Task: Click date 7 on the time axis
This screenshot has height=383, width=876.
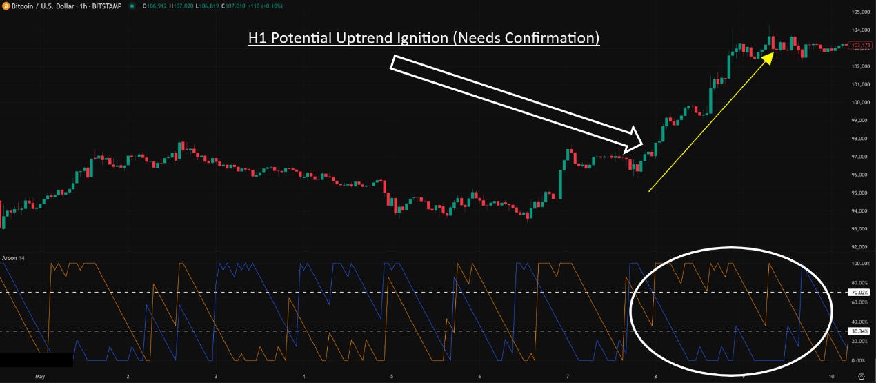Action: tap(568, 377)
